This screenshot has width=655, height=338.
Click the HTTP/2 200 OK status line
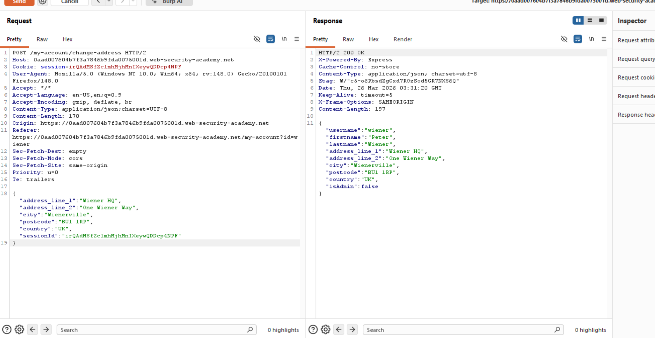click(x=341, y=53)
